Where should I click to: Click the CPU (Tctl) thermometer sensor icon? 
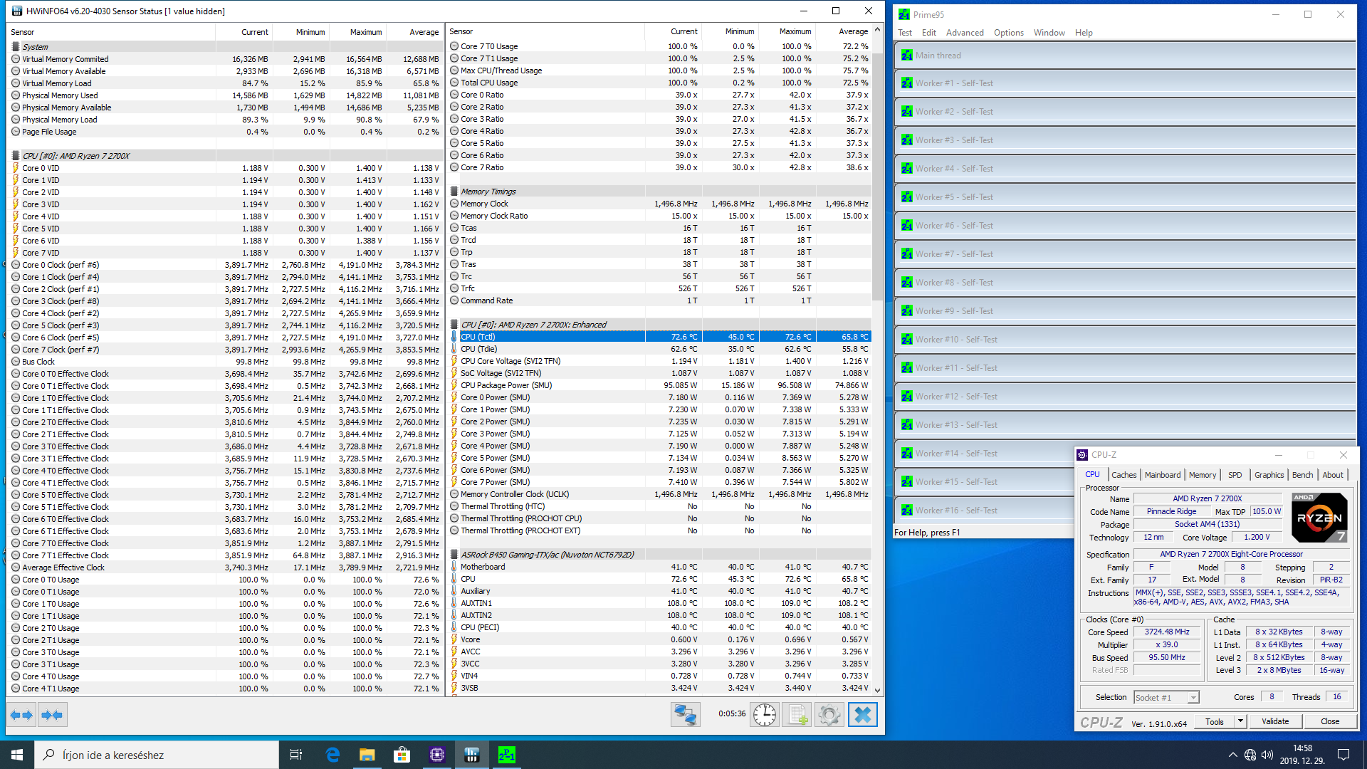click(454, 337)
